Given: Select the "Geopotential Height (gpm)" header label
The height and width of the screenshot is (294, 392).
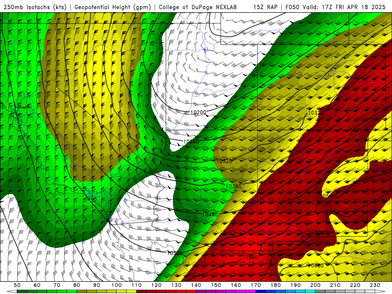Looking at the screenshot, I should pos(113,7).
